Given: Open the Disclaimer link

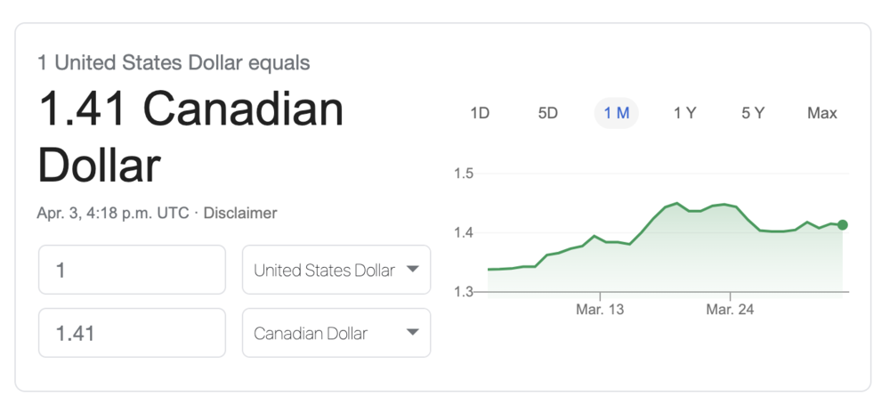Looking at the screenshot, I should pos(240,214).
